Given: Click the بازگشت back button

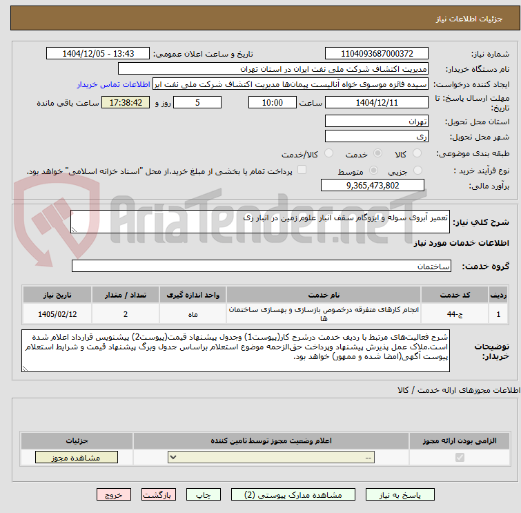Looking at the screenshot, I should tap(159, 495).
